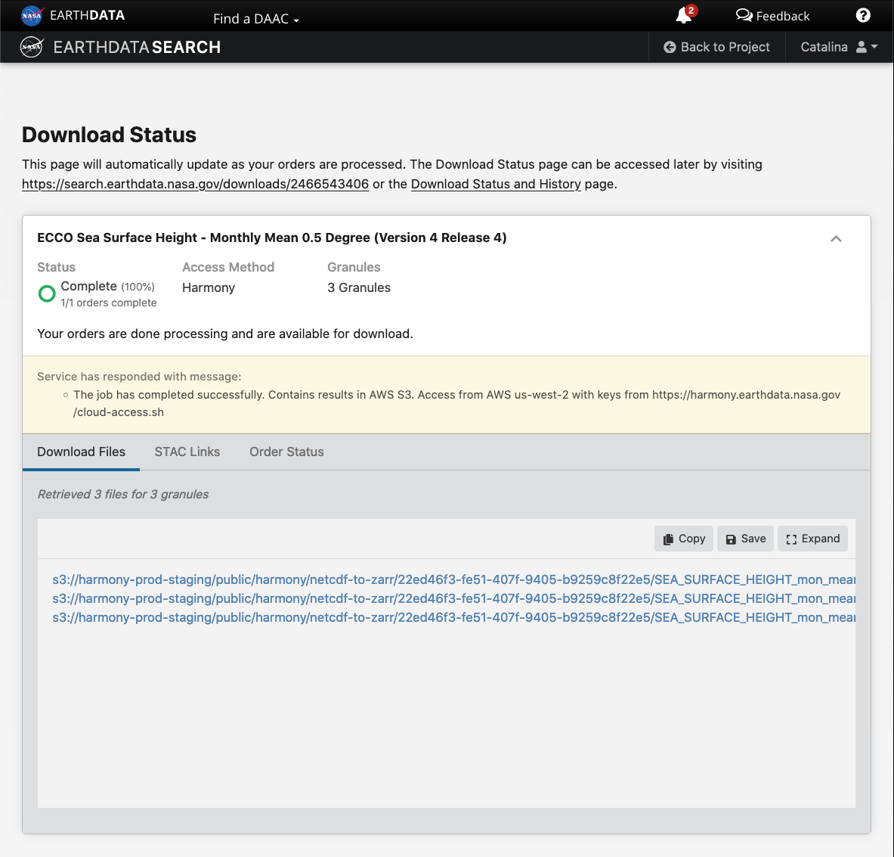This screenshot has height=857, width=894.
Task: Click the third s3 Zarr file link
Action: click(x=453, y=617)
